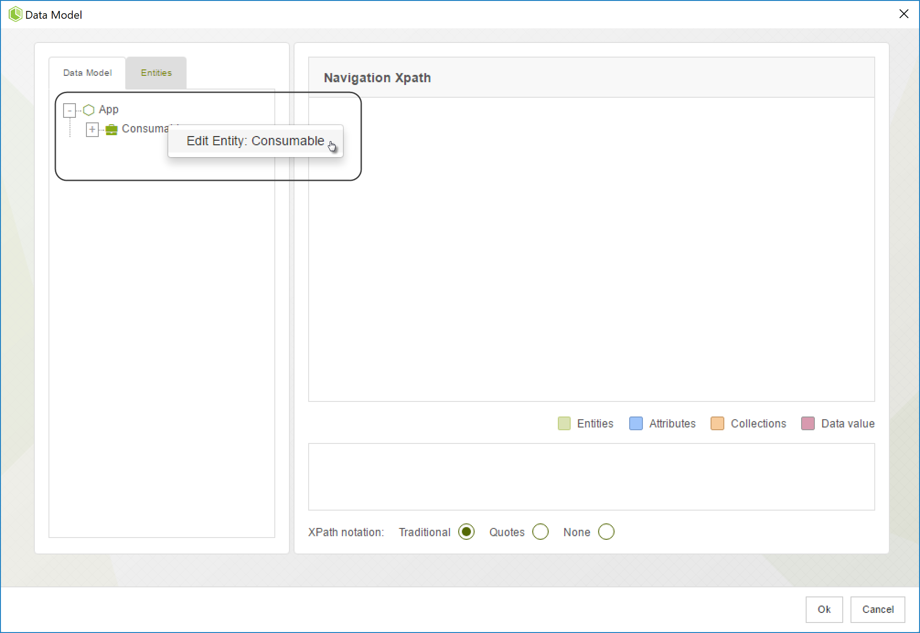The image size is (920, 633).
Task: Click the green Entities legend swatch
Action: [x=564, y=424]
